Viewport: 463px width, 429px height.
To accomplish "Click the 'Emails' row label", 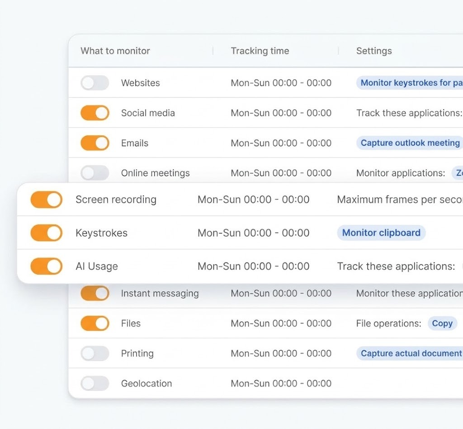I will 135,143.
